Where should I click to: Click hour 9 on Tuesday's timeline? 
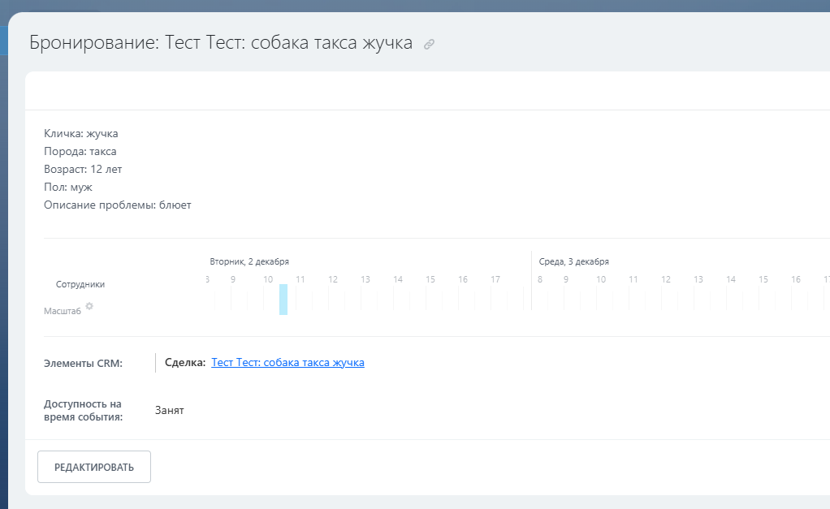pyautogui.click(x=232, y=280)
